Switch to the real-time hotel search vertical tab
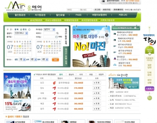Screen dimensions: 157x123 [66, 56]
